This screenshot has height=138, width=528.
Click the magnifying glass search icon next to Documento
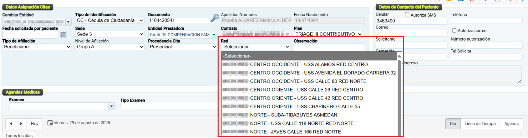215,18
